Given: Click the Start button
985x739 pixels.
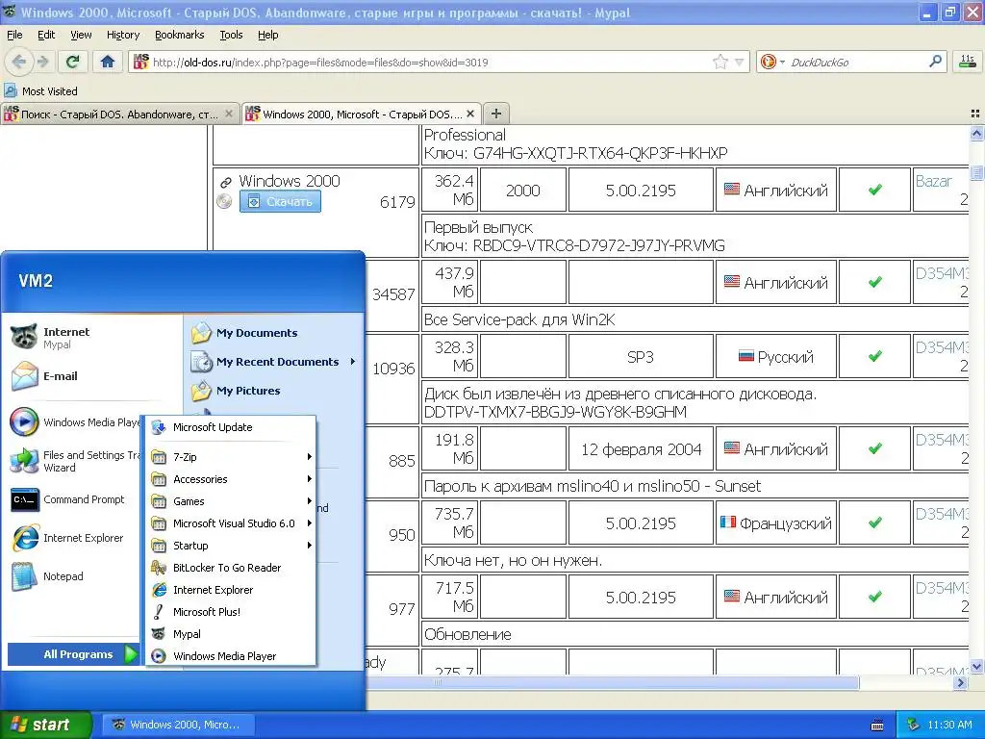Looking at the screenshot, I should click(x=46, y=725).
